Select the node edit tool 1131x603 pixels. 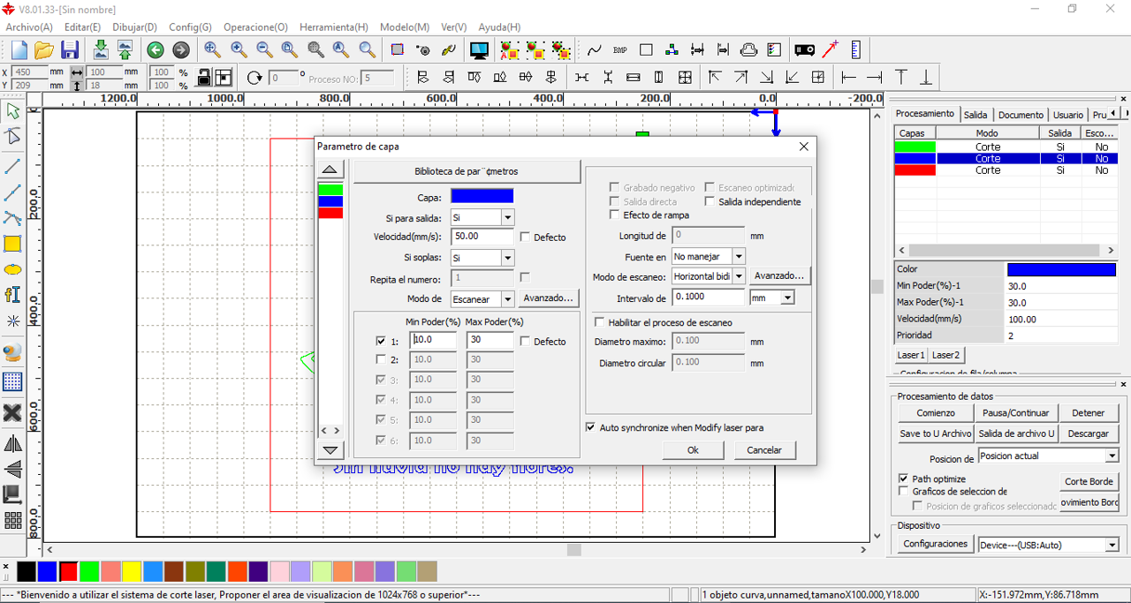[12, 137]
